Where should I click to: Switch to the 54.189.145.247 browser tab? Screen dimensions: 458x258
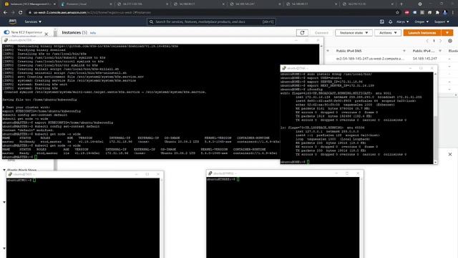pyautogui.click(x=254, y=4)
